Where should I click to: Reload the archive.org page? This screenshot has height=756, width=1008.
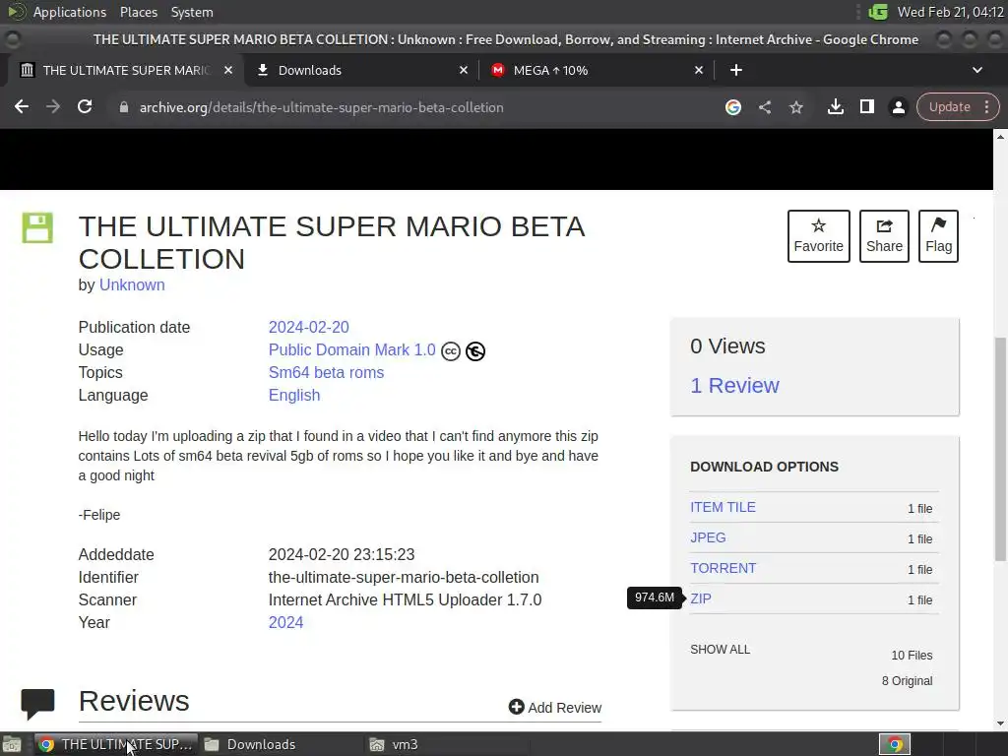coord(85,106)
